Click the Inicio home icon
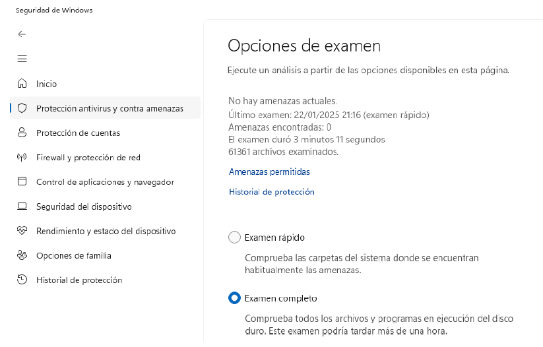 click(x=22, y=84)
